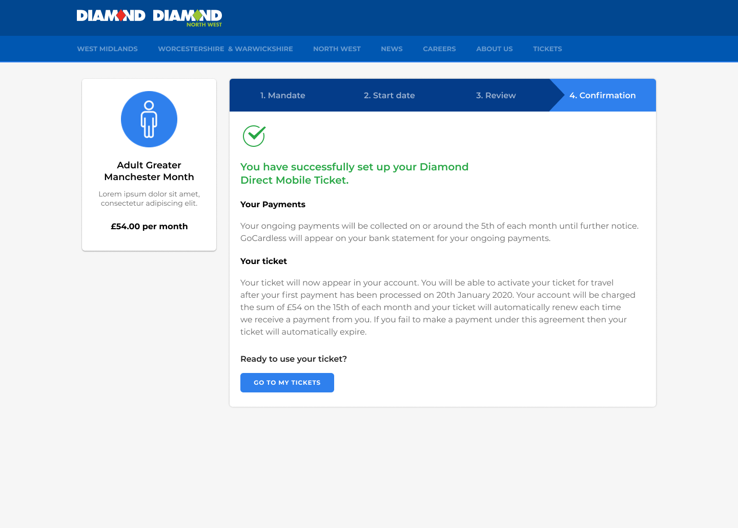
Task: Open the North West menu item
Action: click(x=337, y=49)
